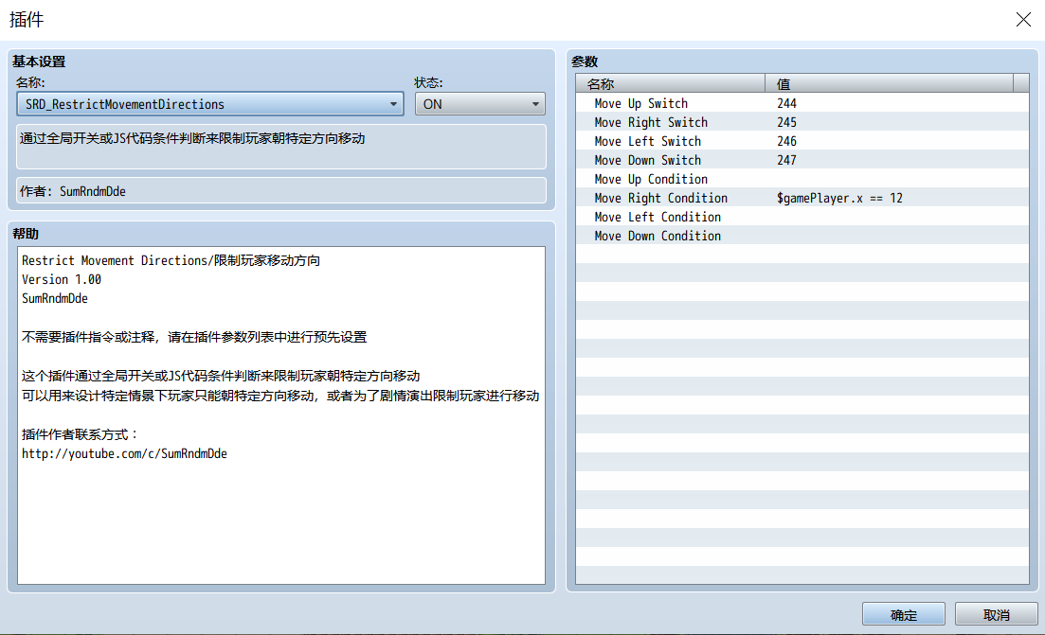Select the Move Up Switch parameter row

tap(802, 103)
